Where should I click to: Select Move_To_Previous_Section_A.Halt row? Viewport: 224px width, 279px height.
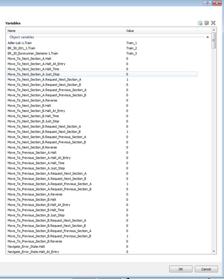click(x=102, y=153)
